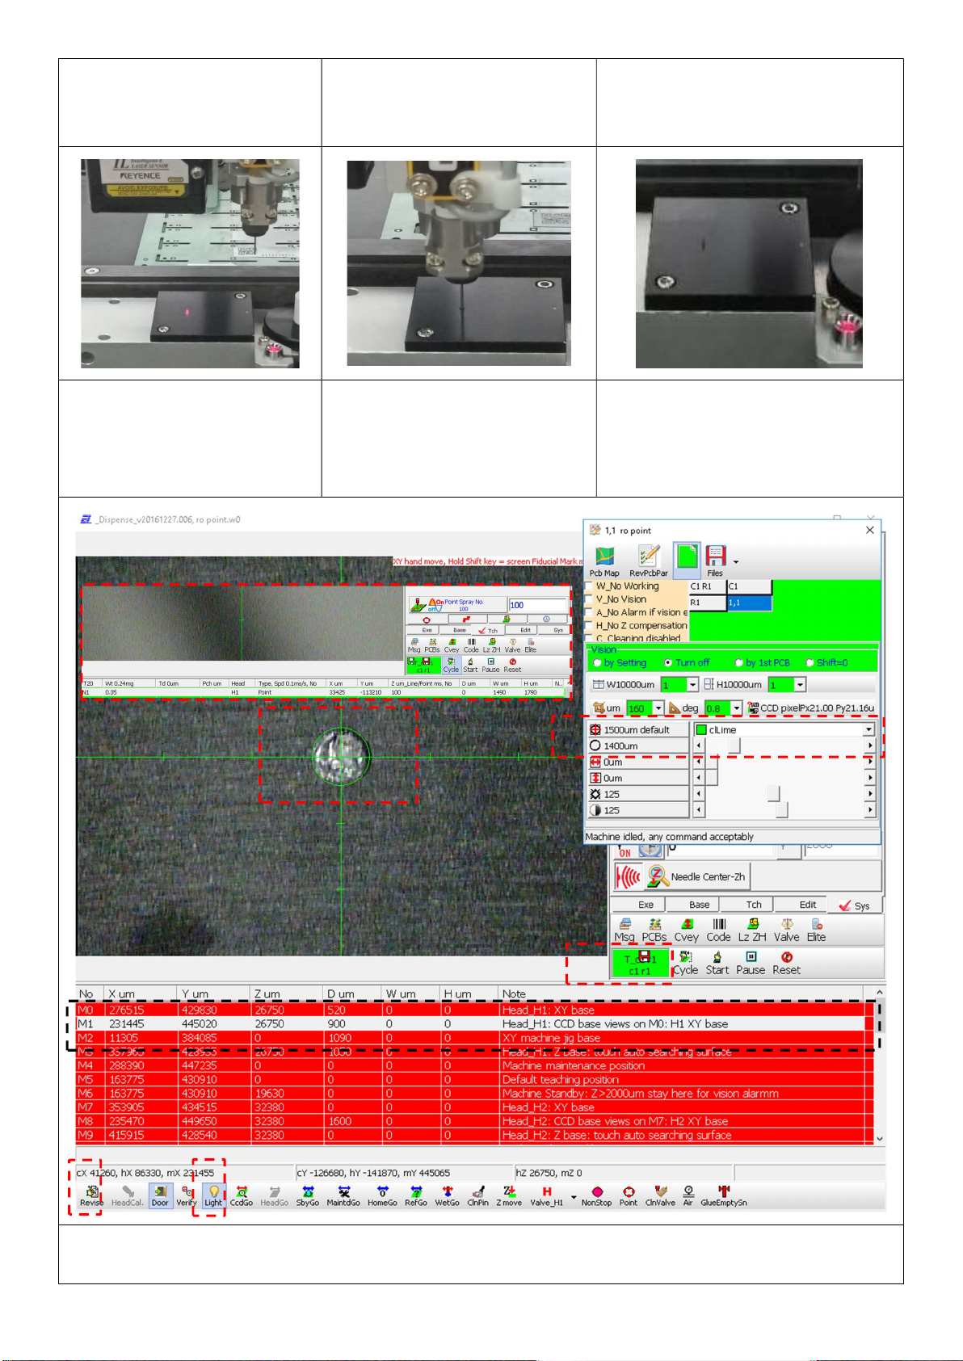Open the Valve_H1 dropdown arrow
Screen dimensions: 963x1361
pyautogui.click(x=574, y=1196)
